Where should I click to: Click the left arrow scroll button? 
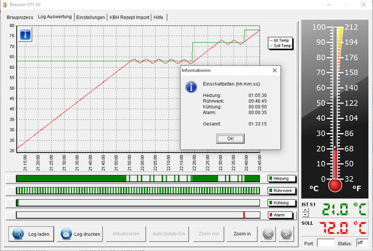tap(268, 234)
